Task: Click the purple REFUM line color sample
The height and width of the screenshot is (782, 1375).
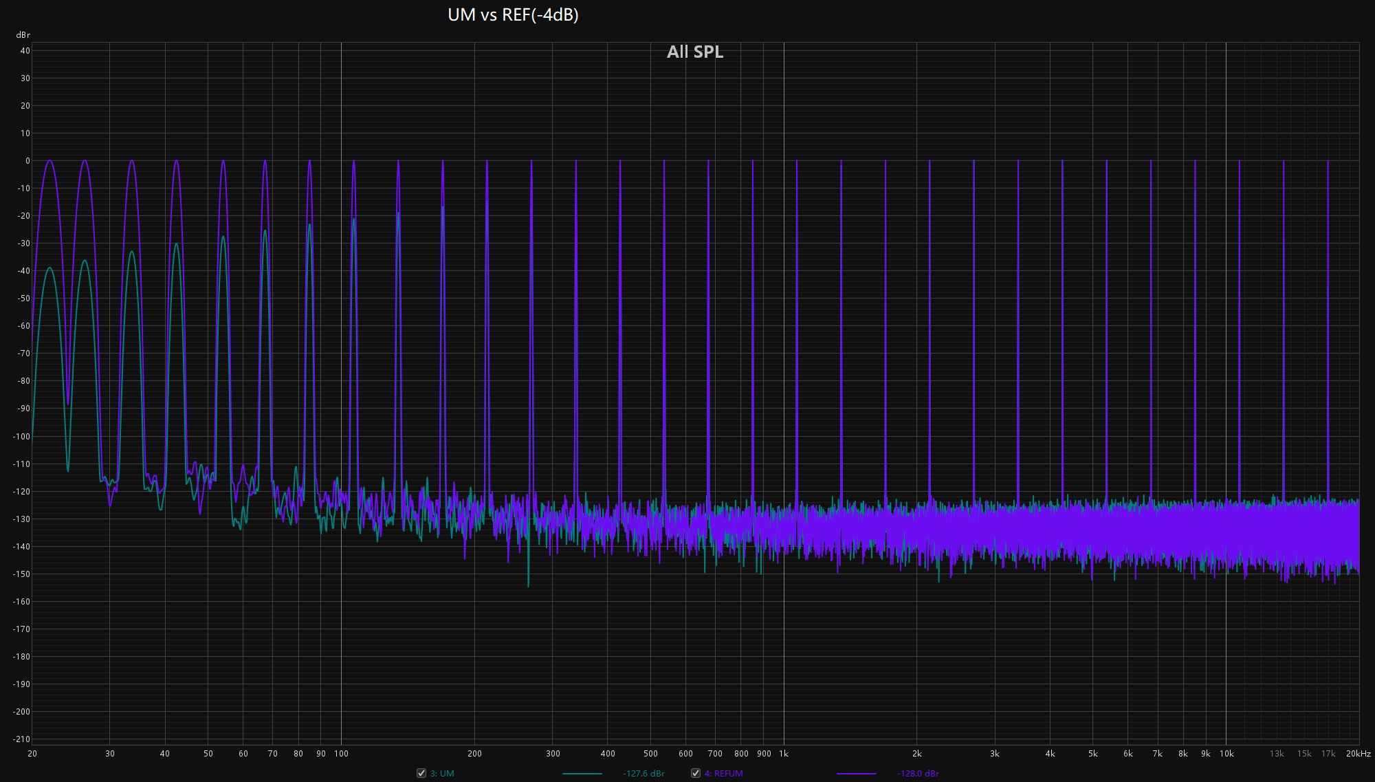Action: coord(856,774)
